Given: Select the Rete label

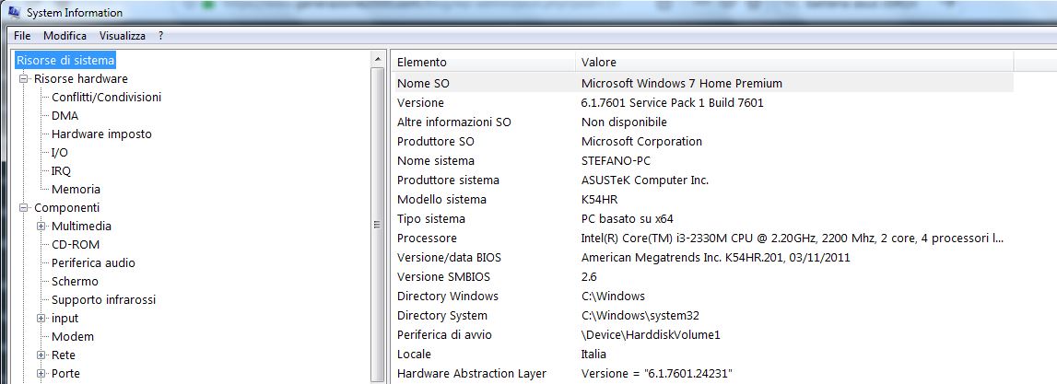Looking at the screenshot, I should pyautogui.click(x=64, y=355).
